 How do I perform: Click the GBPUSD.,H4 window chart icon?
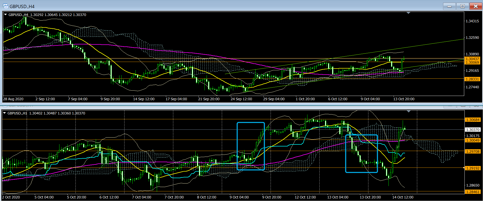(x=5, y=6)
